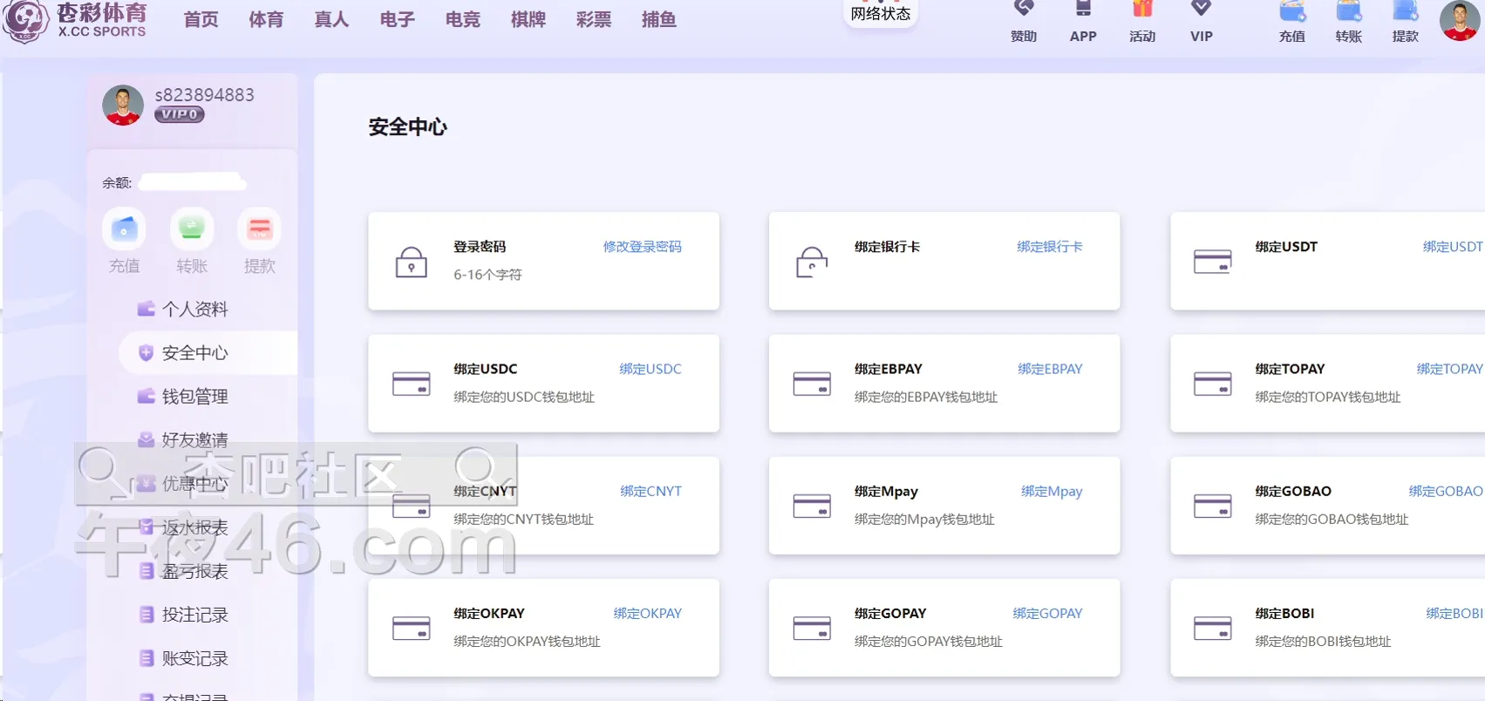Screen dimensions: 1485x701
Task: Click the 网络状态 network status indicator
Action: tap(880, 14)
